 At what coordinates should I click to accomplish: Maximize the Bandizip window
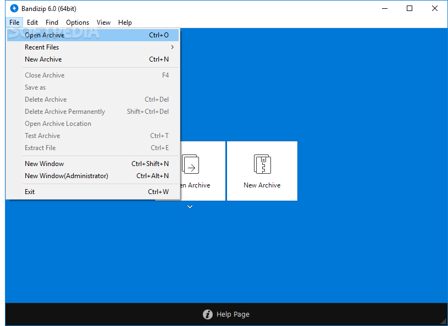coord(410,9)
